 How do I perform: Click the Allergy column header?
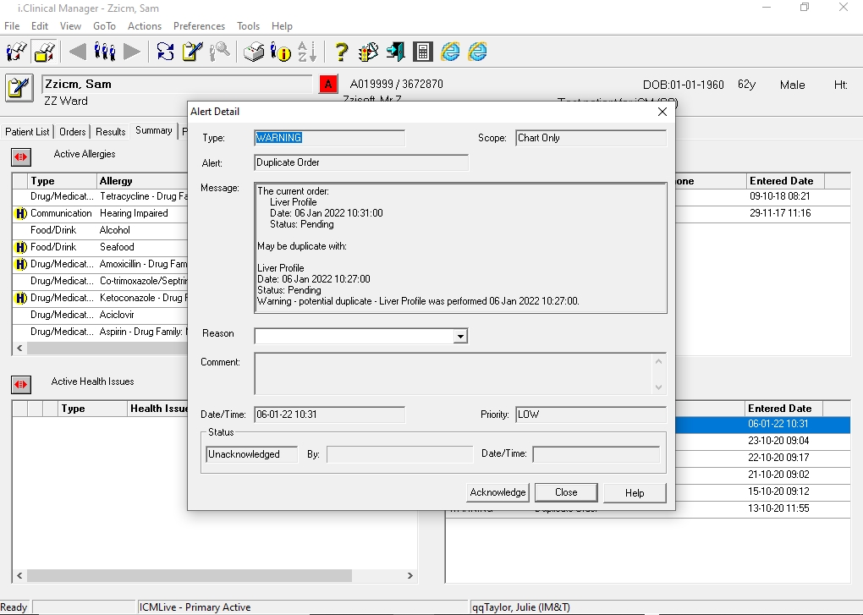click(x=142, y=181)
